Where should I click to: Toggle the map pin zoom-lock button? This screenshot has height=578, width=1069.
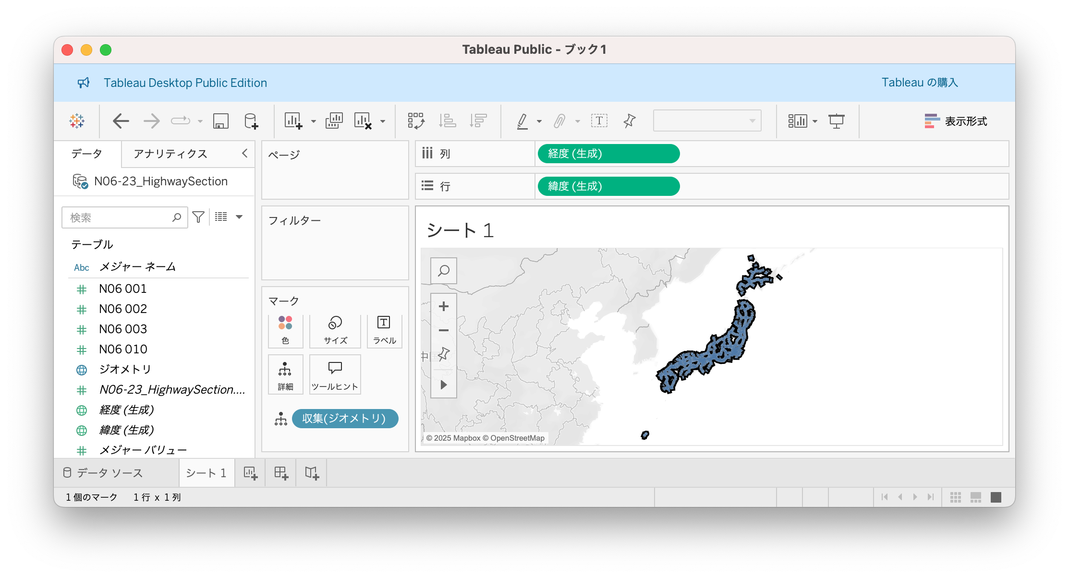(444, 354)
